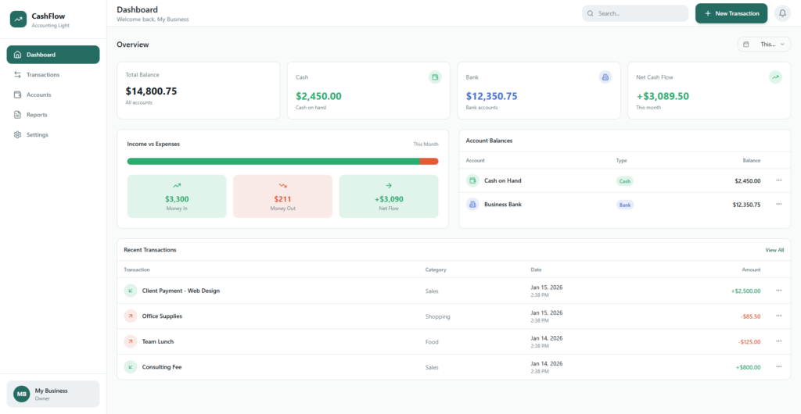This screenshot has height=414, width=801.
Task: Open Settings from the sidebar
Action: [38, 135]
